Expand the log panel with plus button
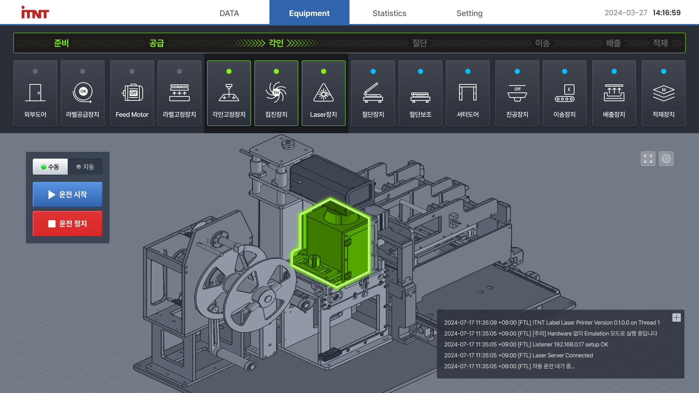The width and height of the screenshot is (699, 393). point(676,318)
